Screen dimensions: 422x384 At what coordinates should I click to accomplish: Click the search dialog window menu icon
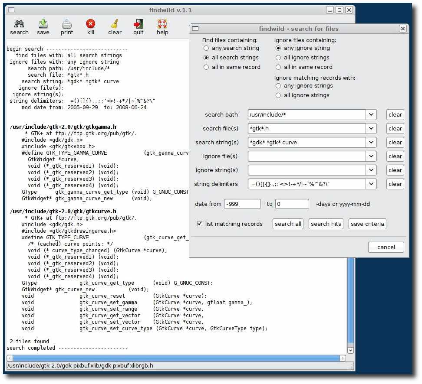point(195,29)
